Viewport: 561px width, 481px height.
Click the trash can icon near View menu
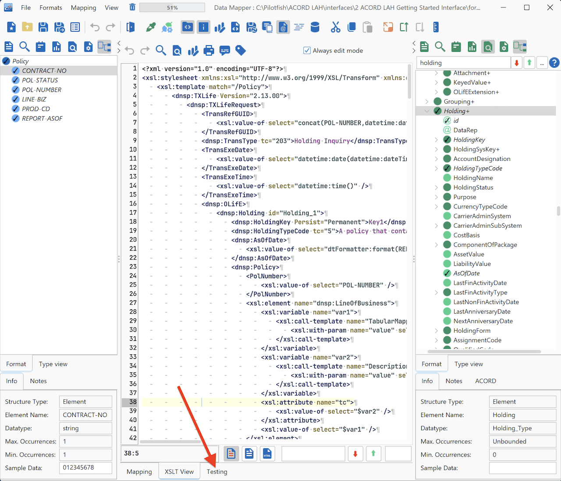pos(132,7)
